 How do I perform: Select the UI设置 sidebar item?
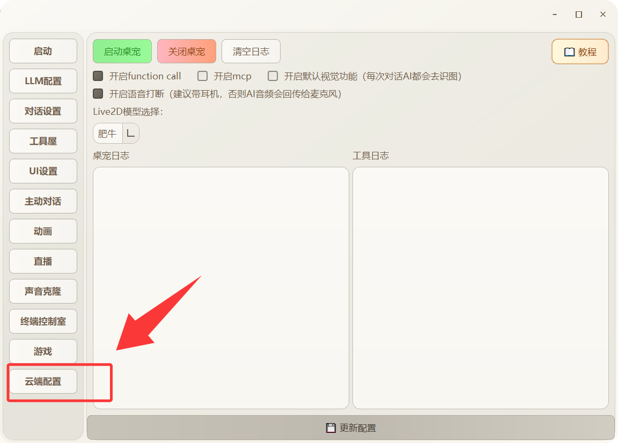[43, 172]
